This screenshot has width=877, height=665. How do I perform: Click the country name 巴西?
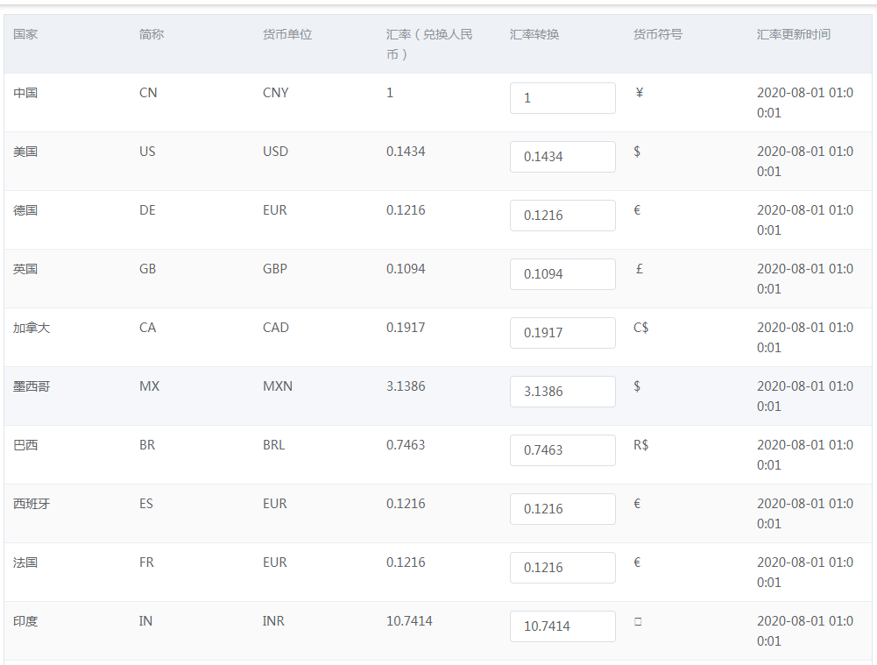25,445
